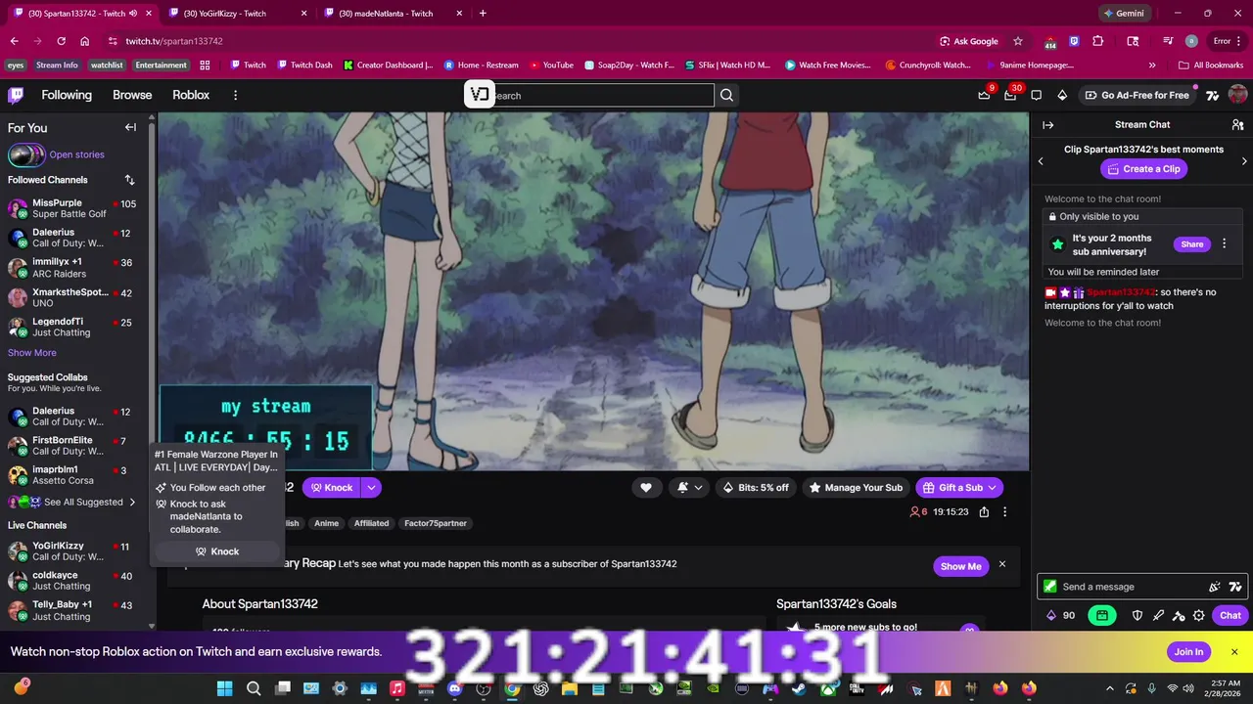This screenshot has height=704, width=1253.
Task: Open the profile avatar menu
Action: [1237, 95]
